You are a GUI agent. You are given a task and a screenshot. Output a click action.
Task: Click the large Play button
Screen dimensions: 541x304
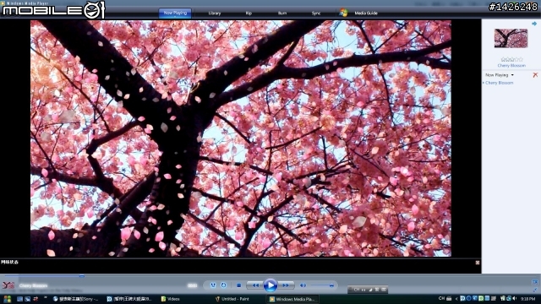click(x=270, y=285)
